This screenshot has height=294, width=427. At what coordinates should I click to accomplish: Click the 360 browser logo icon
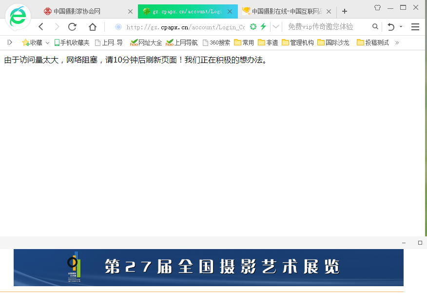[18, 17]
